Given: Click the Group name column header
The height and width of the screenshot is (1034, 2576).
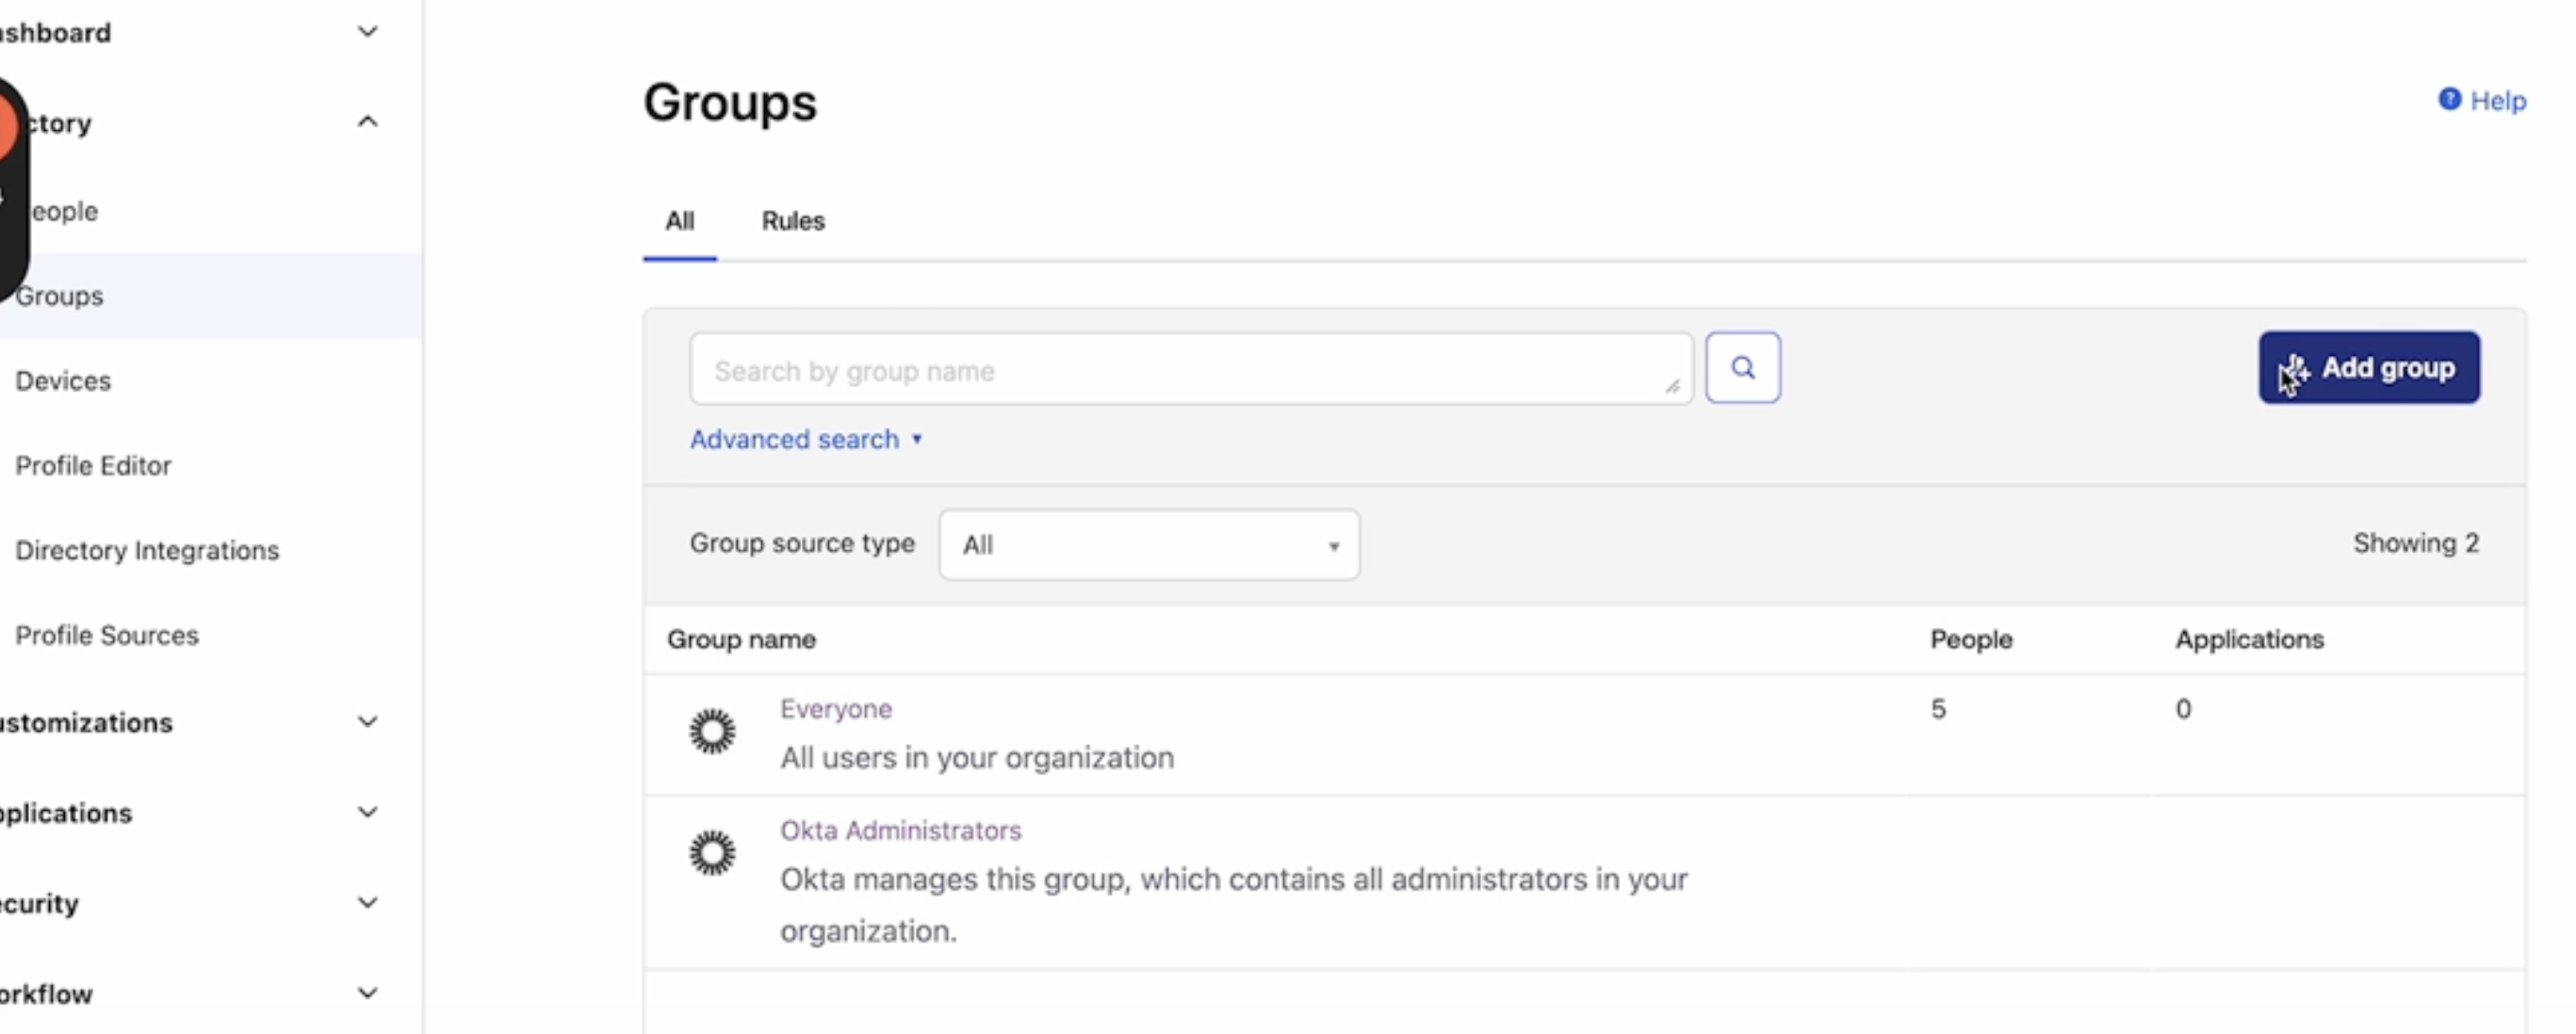Looking at the screenshot, I should [x=741, y=639].
